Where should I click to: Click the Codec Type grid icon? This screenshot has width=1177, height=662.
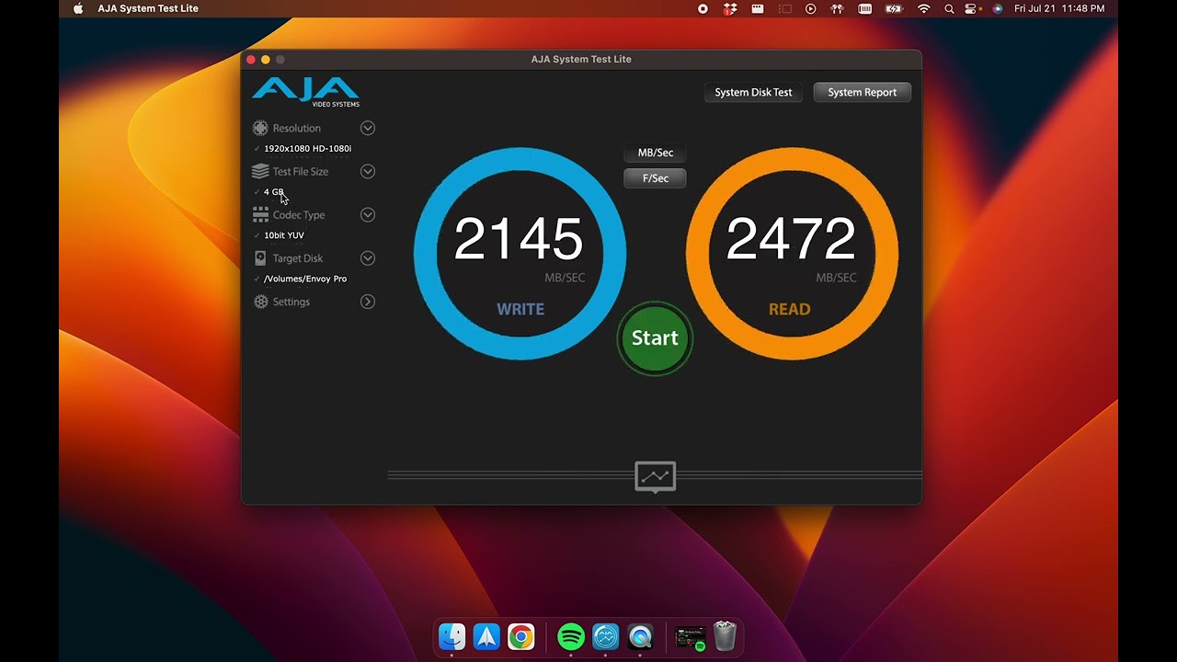260,214
